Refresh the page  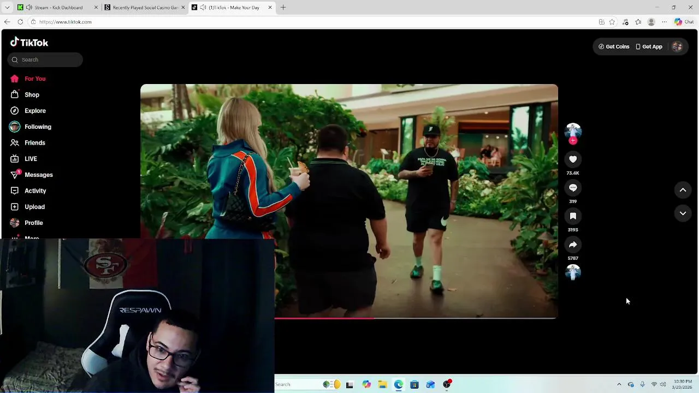coord(20,22)
